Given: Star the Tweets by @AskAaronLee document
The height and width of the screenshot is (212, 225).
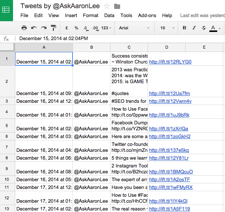Looking at the screenshot, I should pos(107,6).
